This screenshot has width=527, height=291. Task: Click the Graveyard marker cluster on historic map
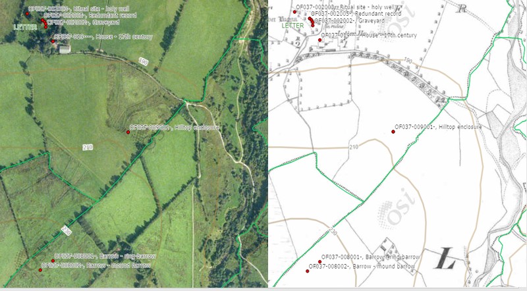coord(311,22)
